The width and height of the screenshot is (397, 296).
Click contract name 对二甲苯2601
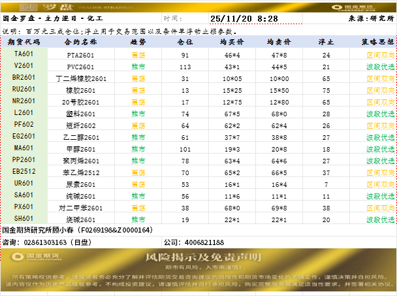pos(80,208)
